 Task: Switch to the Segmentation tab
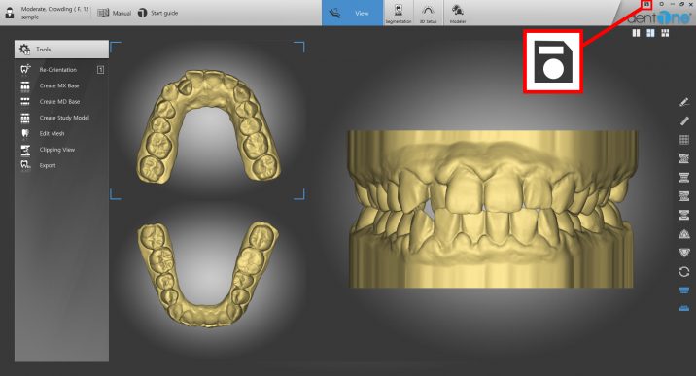(x=399, y=13)
